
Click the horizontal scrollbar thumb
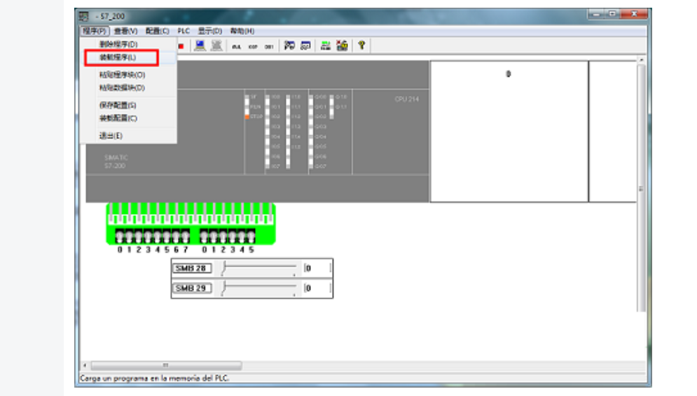[x=166, y=365]
